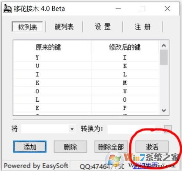
Task: Minimize the 移花接木 window
Action: click(118, 9)
